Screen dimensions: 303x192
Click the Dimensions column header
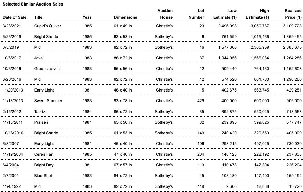[125, 17]
